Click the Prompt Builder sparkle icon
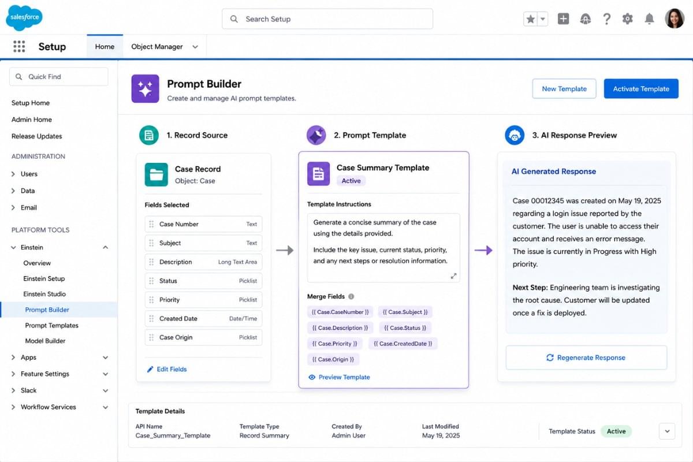 (x=145, y=89)
